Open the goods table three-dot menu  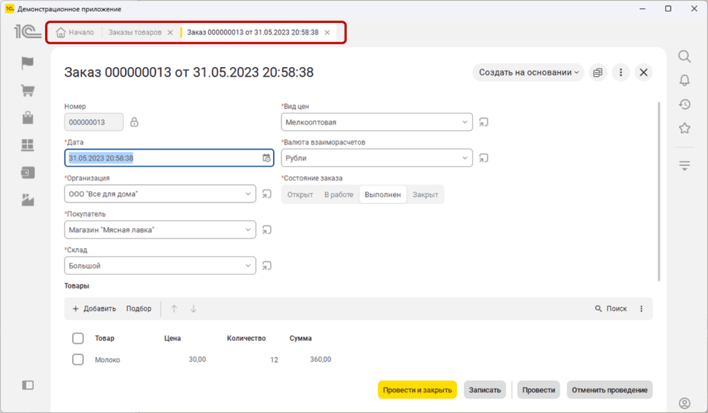pos(641,309)
